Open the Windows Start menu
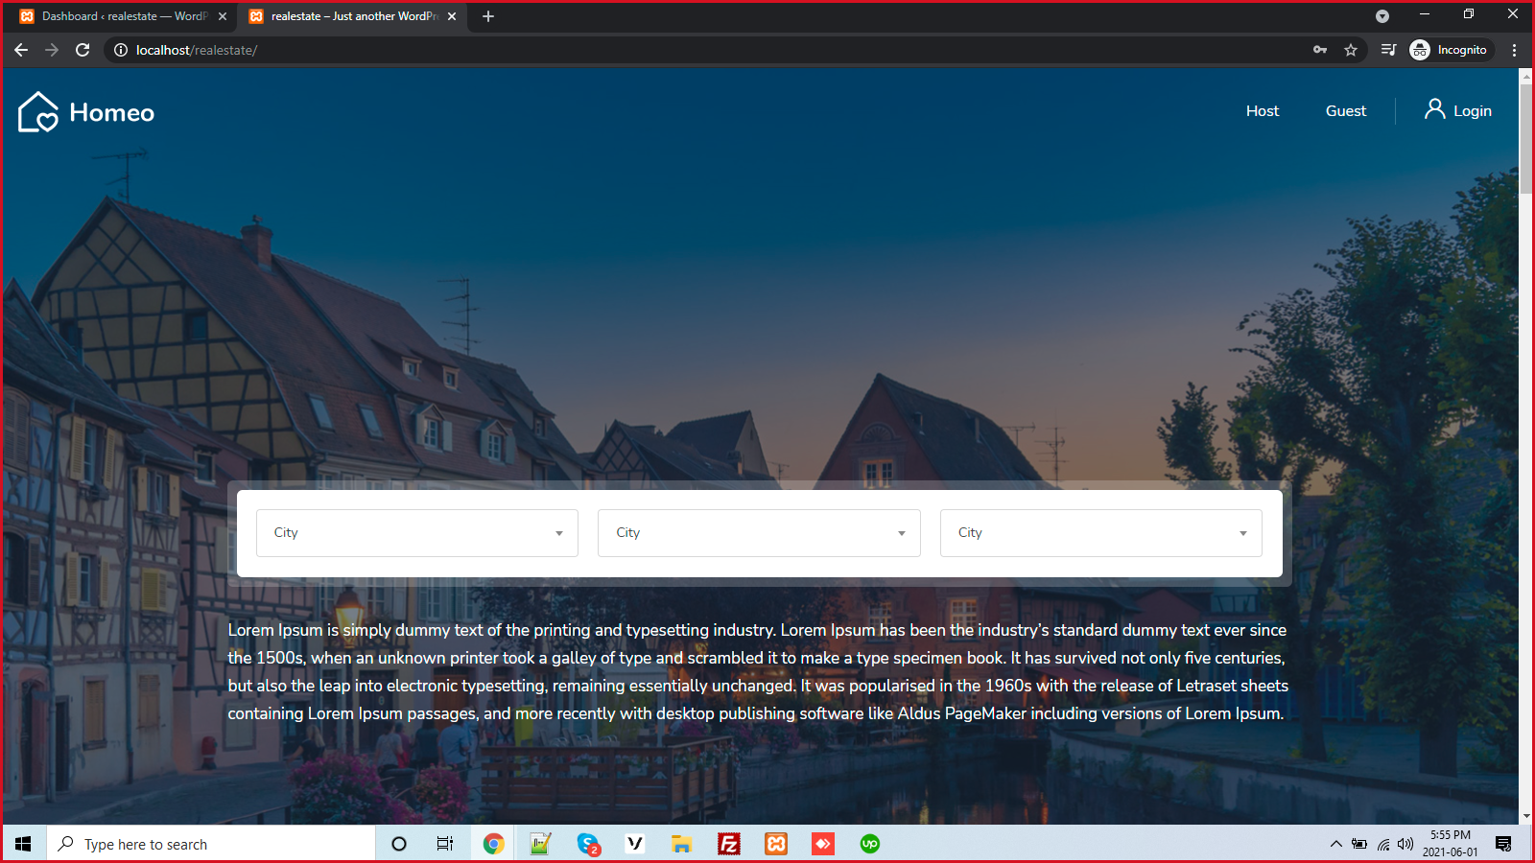This screenshot has width=1535, height=863. point(23,844)
